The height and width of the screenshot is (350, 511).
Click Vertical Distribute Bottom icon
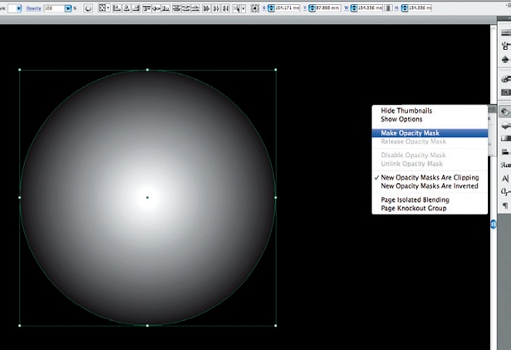click(195, 8)
